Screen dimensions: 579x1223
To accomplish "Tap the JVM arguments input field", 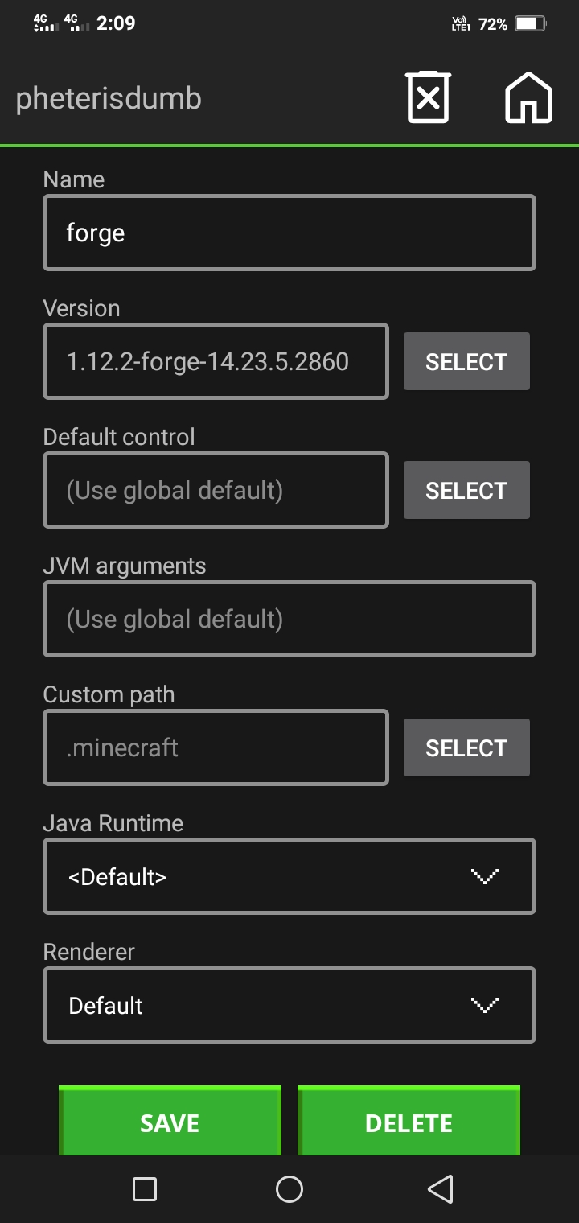I will coord(289,619).
